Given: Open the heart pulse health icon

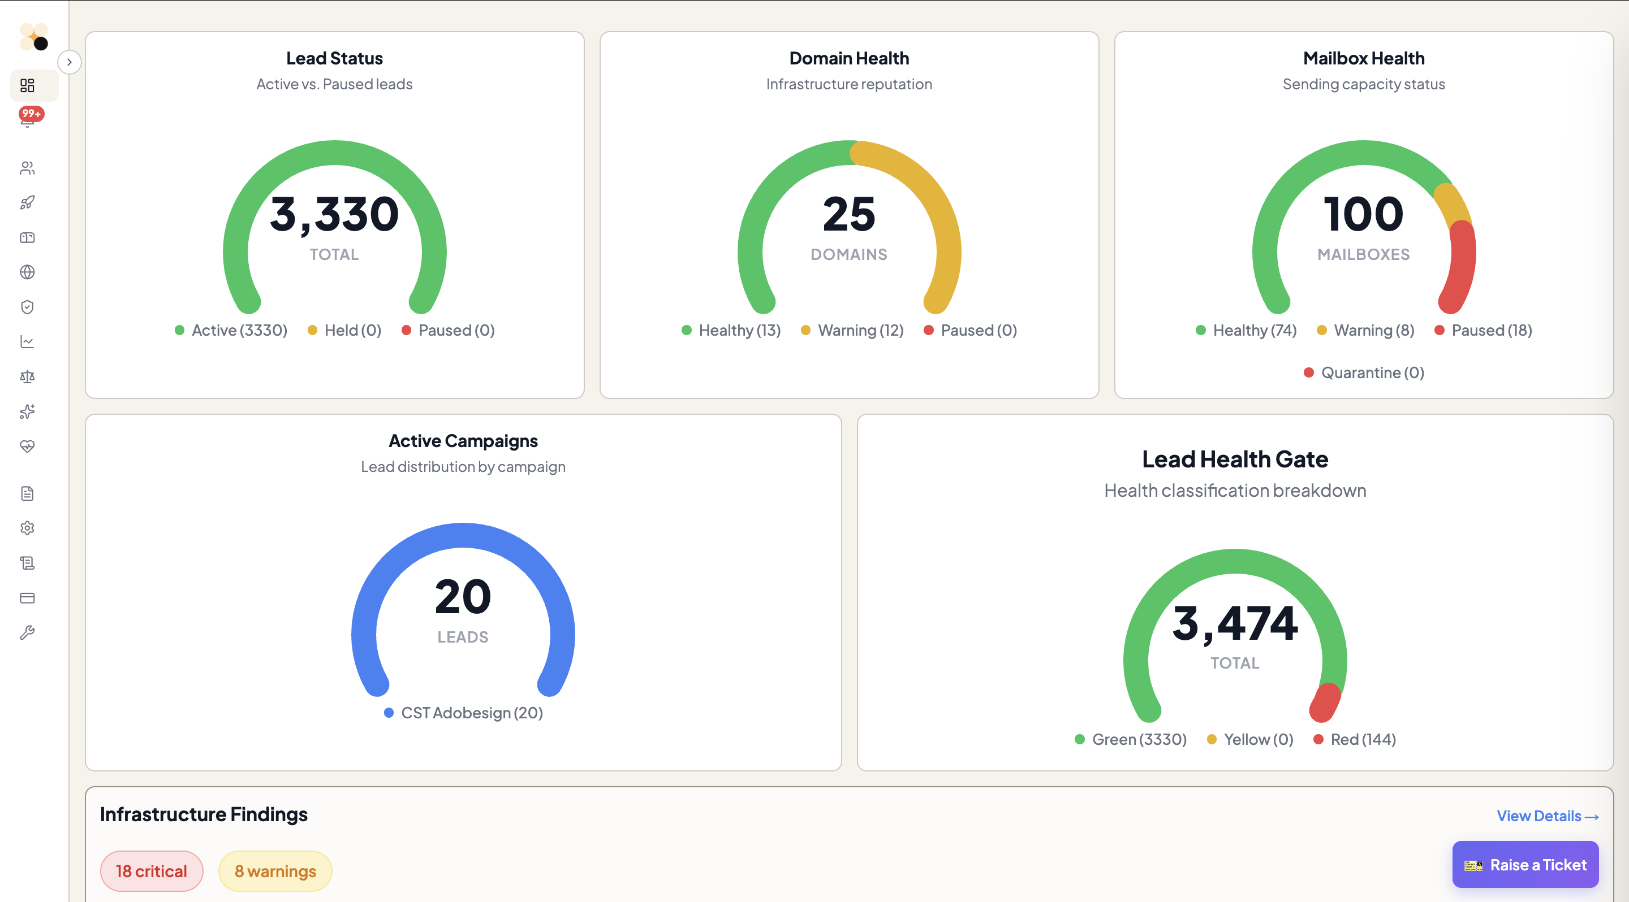Looking at the screenshot, I should pyautogui.click(x=27, y=446).
